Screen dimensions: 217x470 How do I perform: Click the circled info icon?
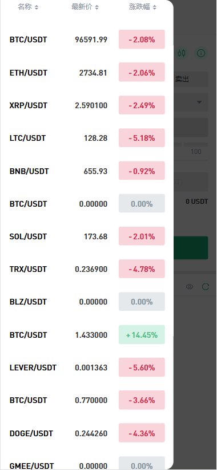tap(201, 53)
